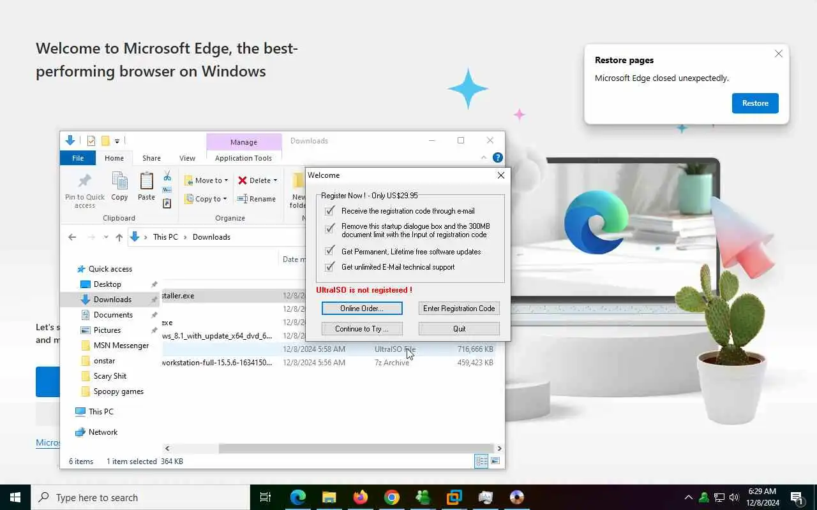Image resolution: width=817 pixels, height=510 pixels.
Task: Click the Quit button in Welcome dialog
Action: [x=459, y=329]
